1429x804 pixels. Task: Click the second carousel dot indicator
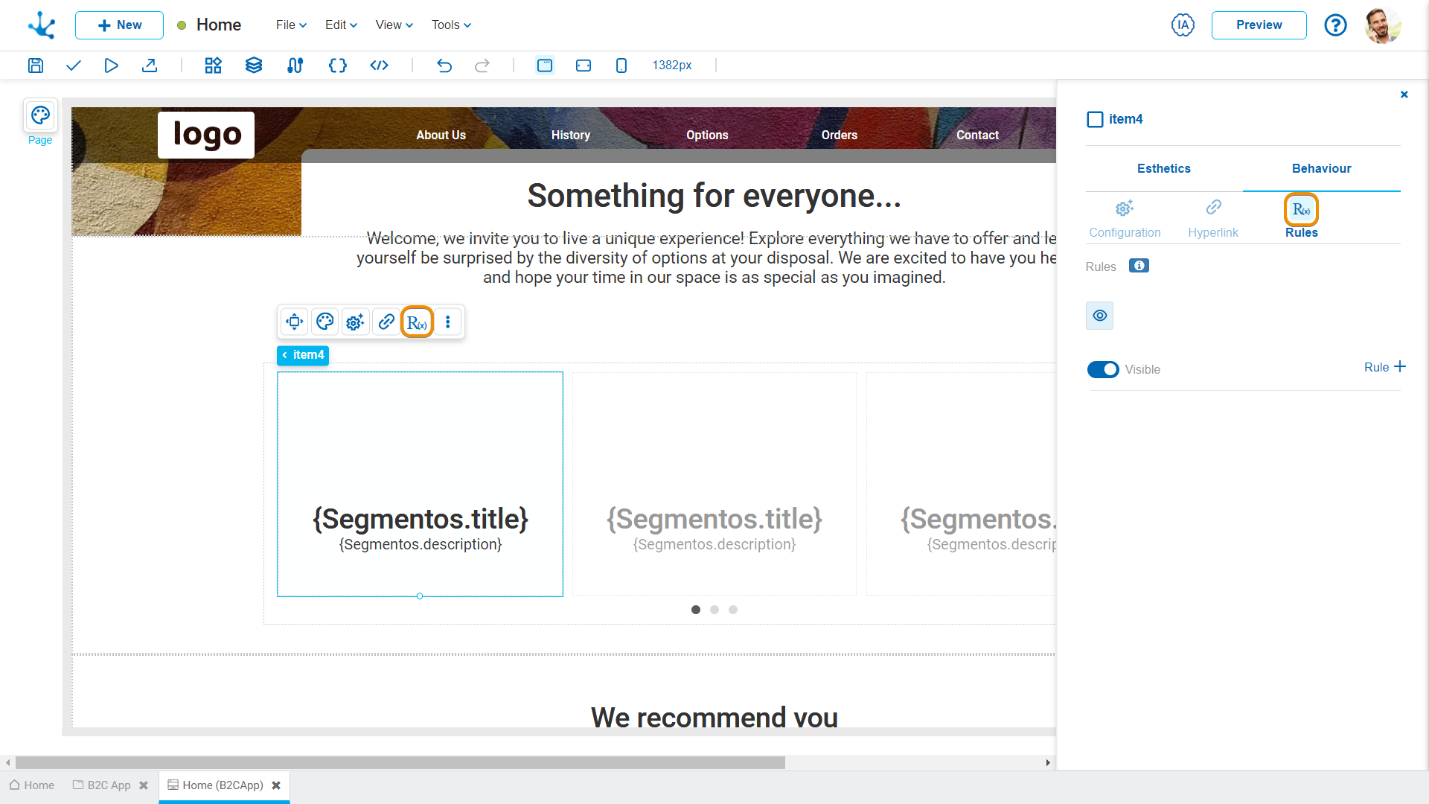[714, 610]
